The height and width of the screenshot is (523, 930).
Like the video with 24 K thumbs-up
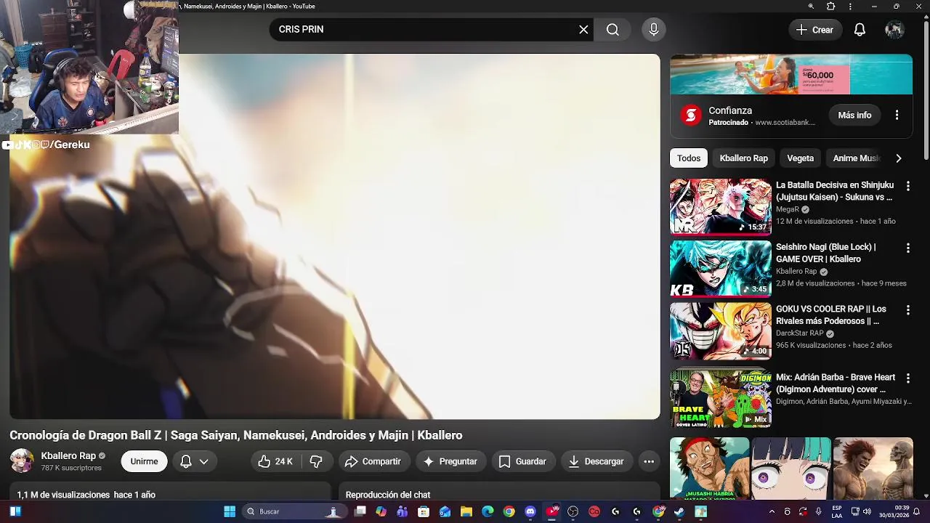tap(275, 461)
